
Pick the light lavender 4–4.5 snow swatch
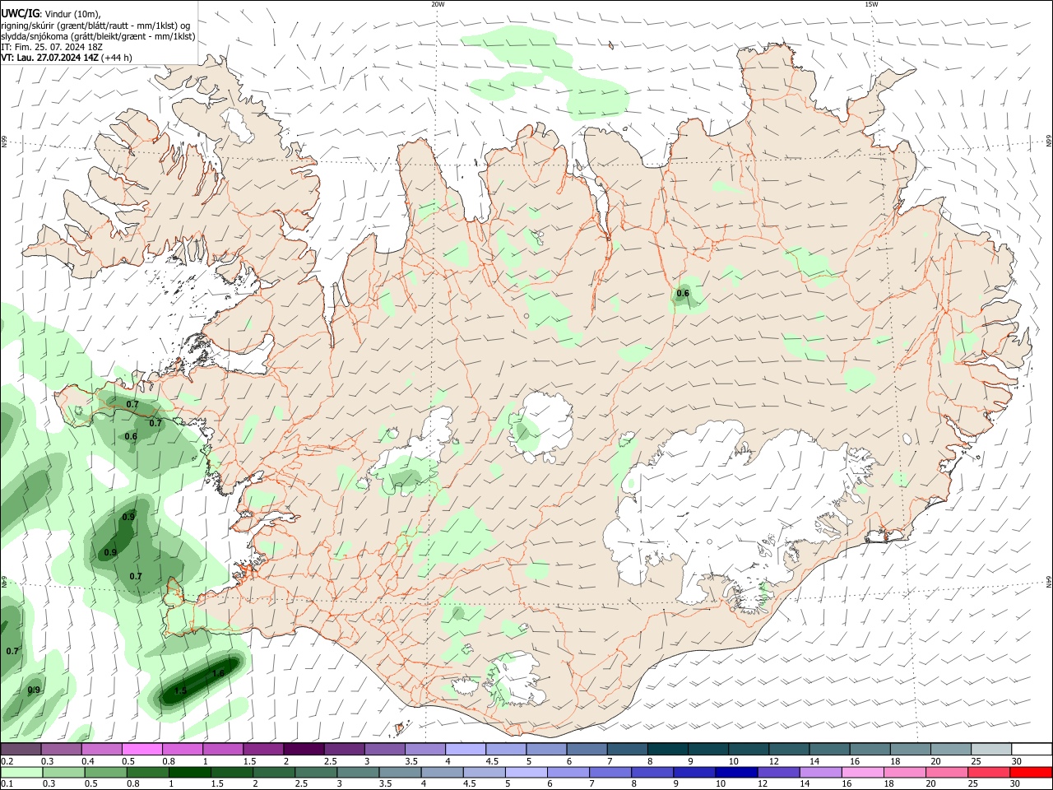tap(465, 749)
